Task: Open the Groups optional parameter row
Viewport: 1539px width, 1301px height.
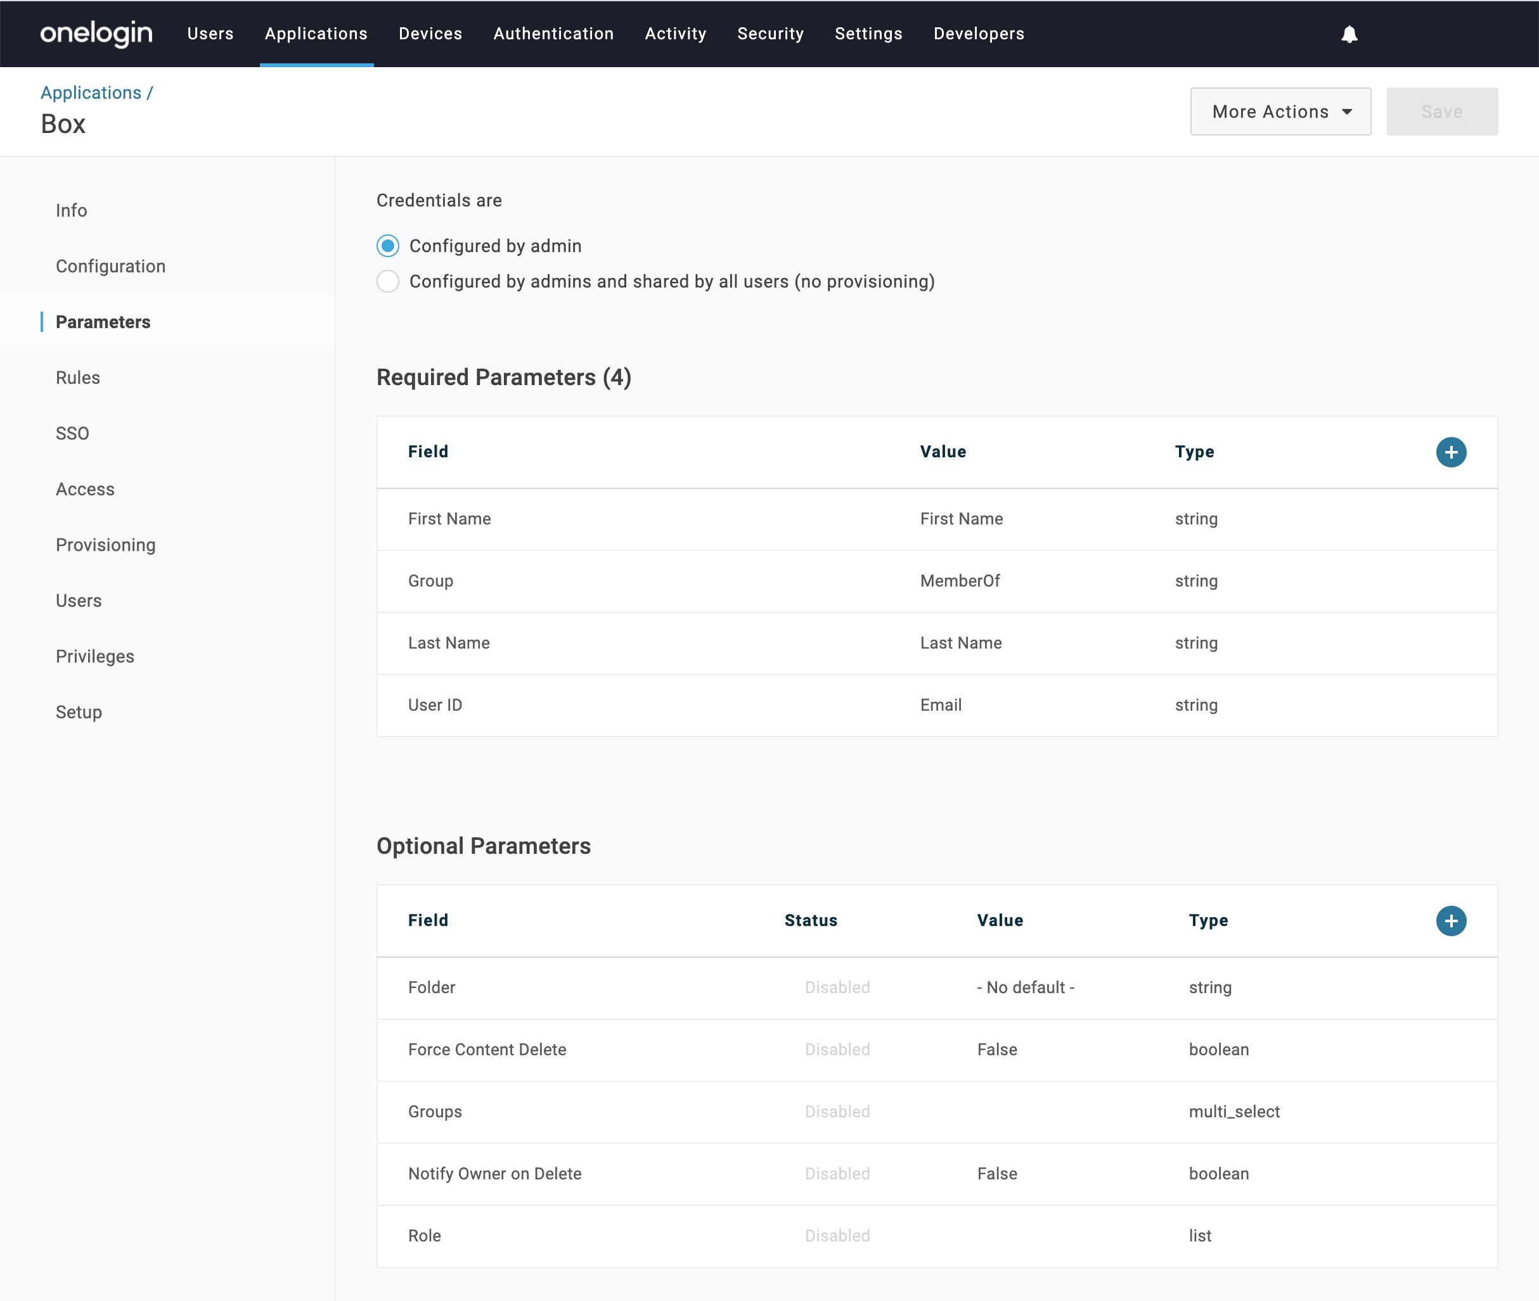Action: (x=937, y=1112)
